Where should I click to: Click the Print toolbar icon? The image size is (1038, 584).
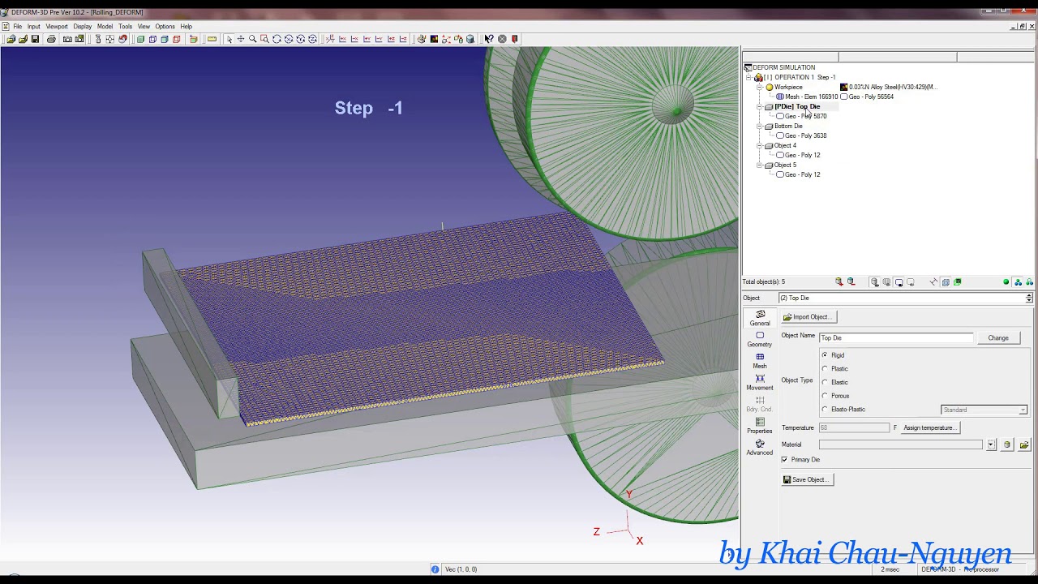coord(51,39)
